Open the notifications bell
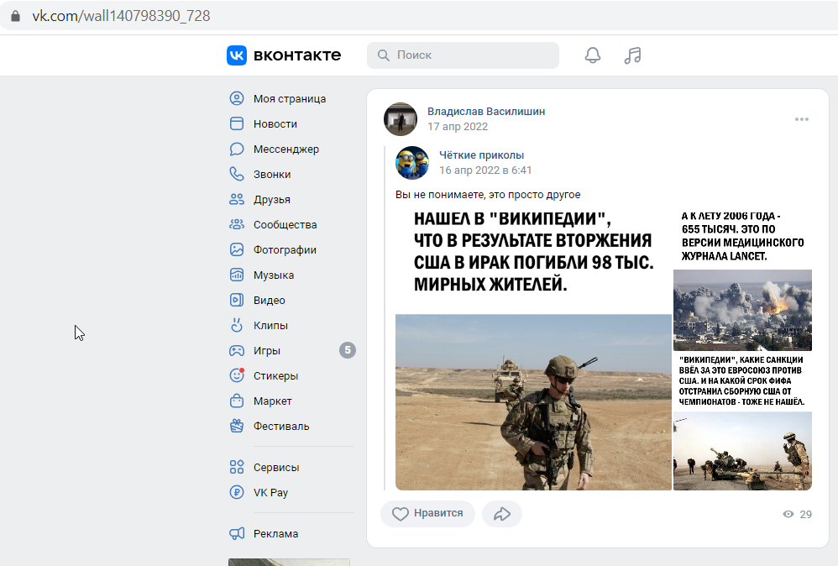This screenshot has height=566, width=838. click(593, 55)
